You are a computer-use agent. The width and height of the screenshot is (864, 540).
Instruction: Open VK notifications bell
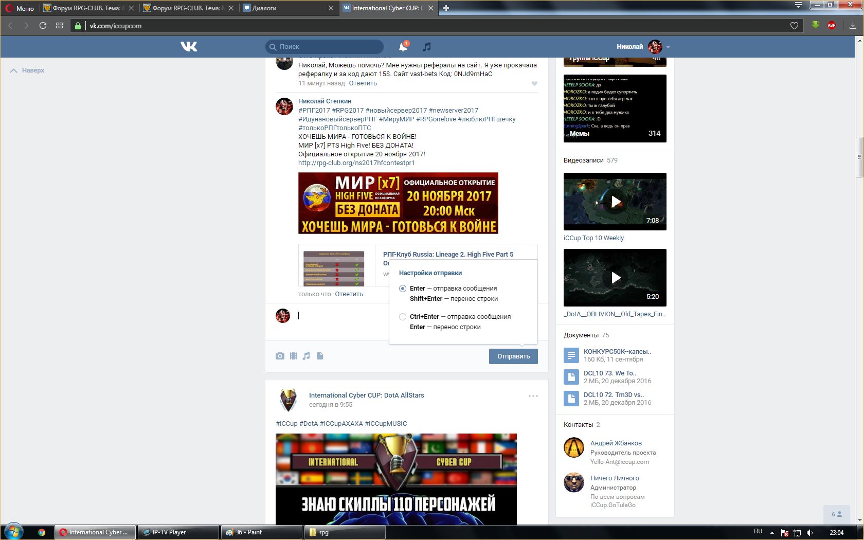click(x=404, y=46)
